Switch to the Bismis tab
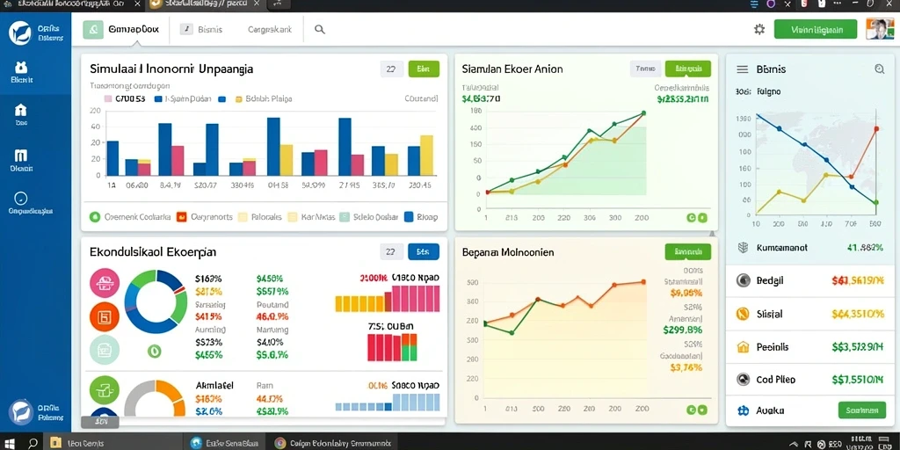 [203, 29]
